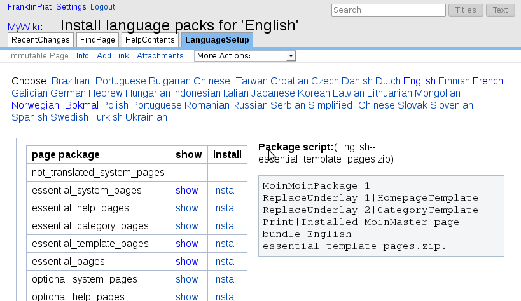Screen dimensions: 521x301
Task: Choose the Hungarian language
Action: pos(148,93)
